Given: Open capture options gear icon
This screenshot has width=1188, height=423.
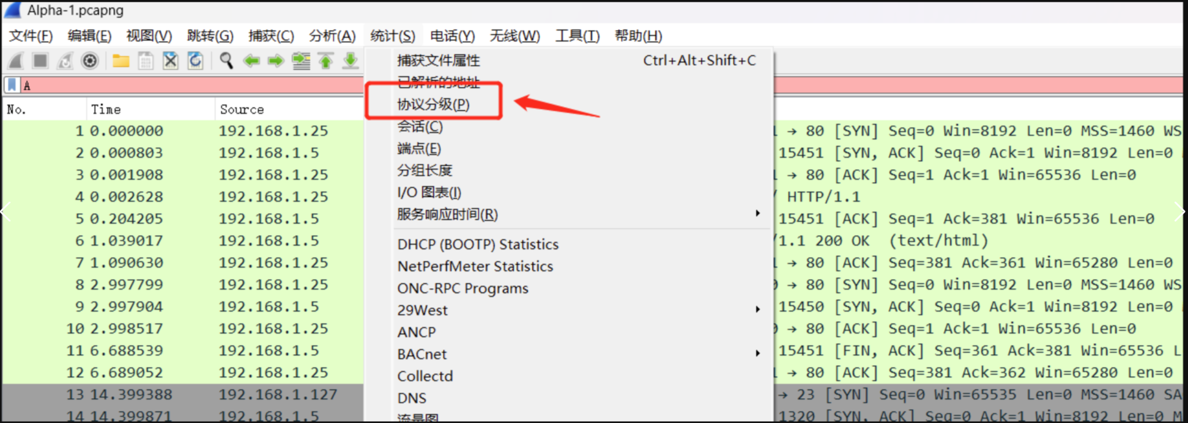Looking at the screenshot, I should coord(90,61).
